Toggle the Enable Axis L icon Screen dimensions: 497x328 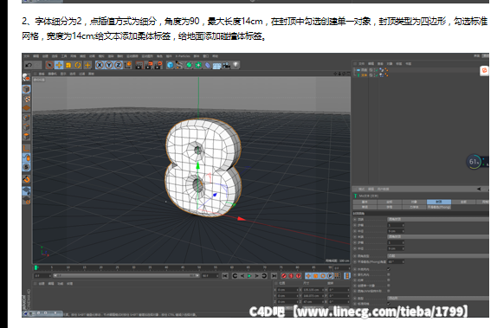[x=26, y=149]
